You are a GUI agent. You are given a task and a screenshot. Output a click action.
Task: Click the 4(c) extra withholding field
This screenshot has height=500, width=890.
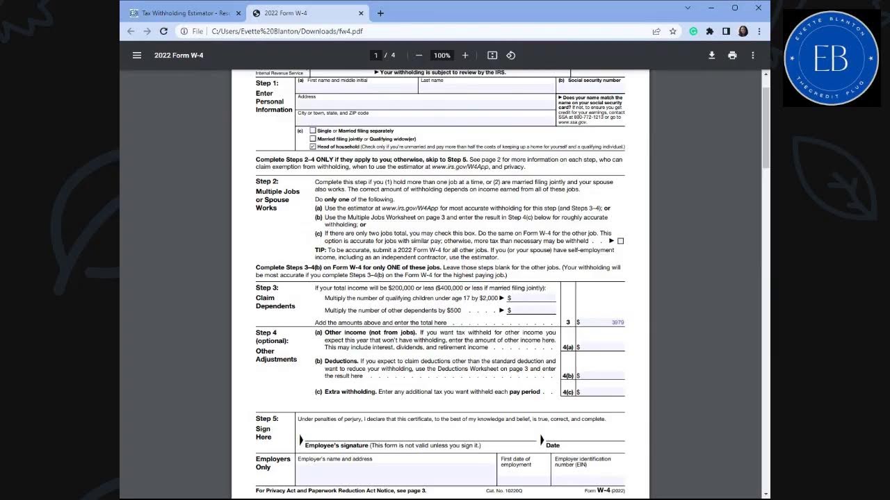click(x=602, y=392)
